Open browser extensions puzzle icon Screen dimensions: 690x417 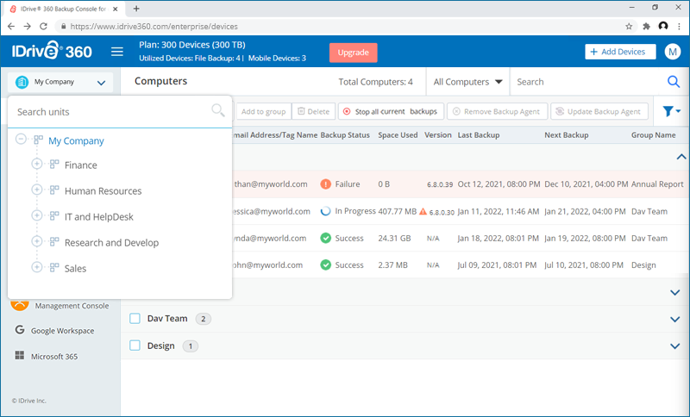point(646,27)
